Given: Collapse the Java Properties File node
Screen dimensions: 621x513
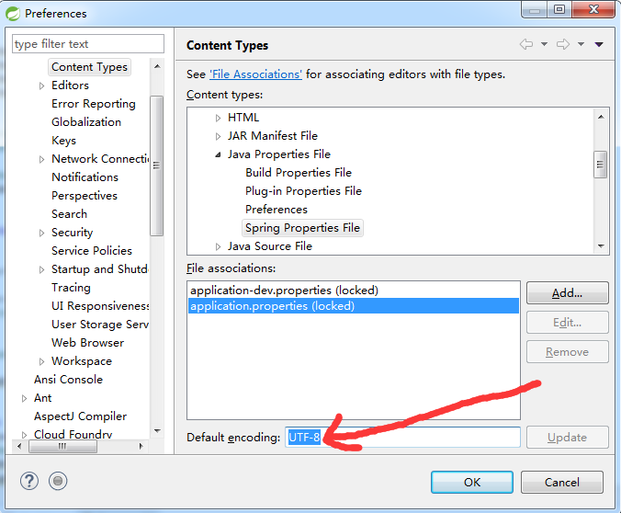Looking at the screenshot, I should [x=218, y=154].
